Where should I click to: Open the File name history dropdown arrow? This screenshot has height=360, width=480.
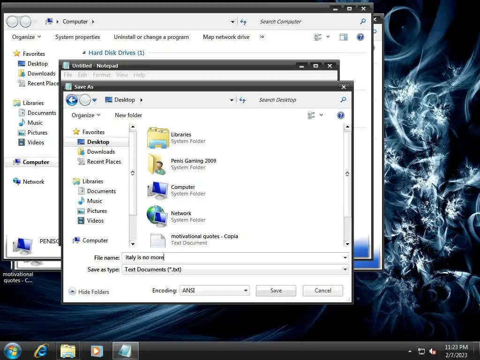coord(345,258)
